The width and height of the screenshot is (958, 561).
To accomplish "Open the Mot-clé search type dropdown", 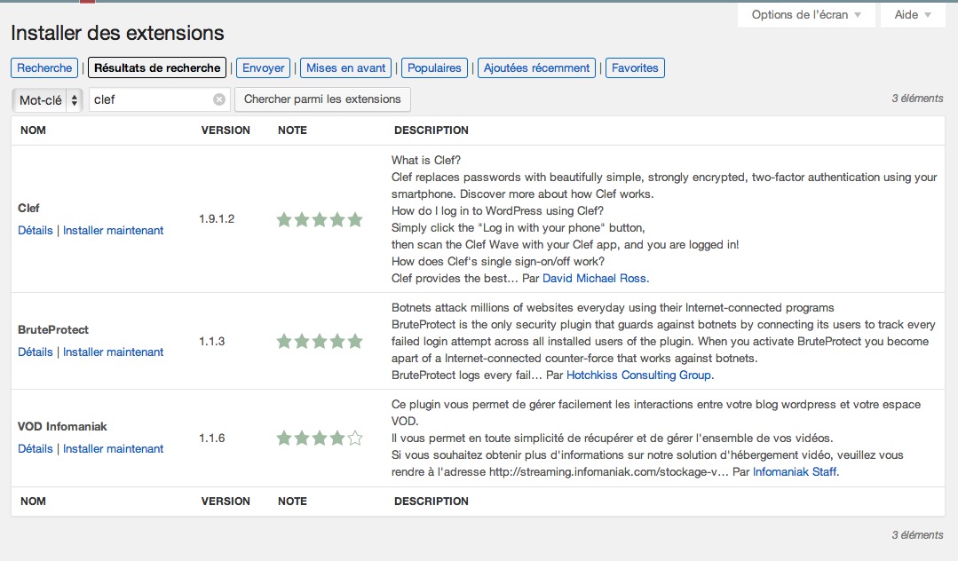I will (x=48, y=100).
